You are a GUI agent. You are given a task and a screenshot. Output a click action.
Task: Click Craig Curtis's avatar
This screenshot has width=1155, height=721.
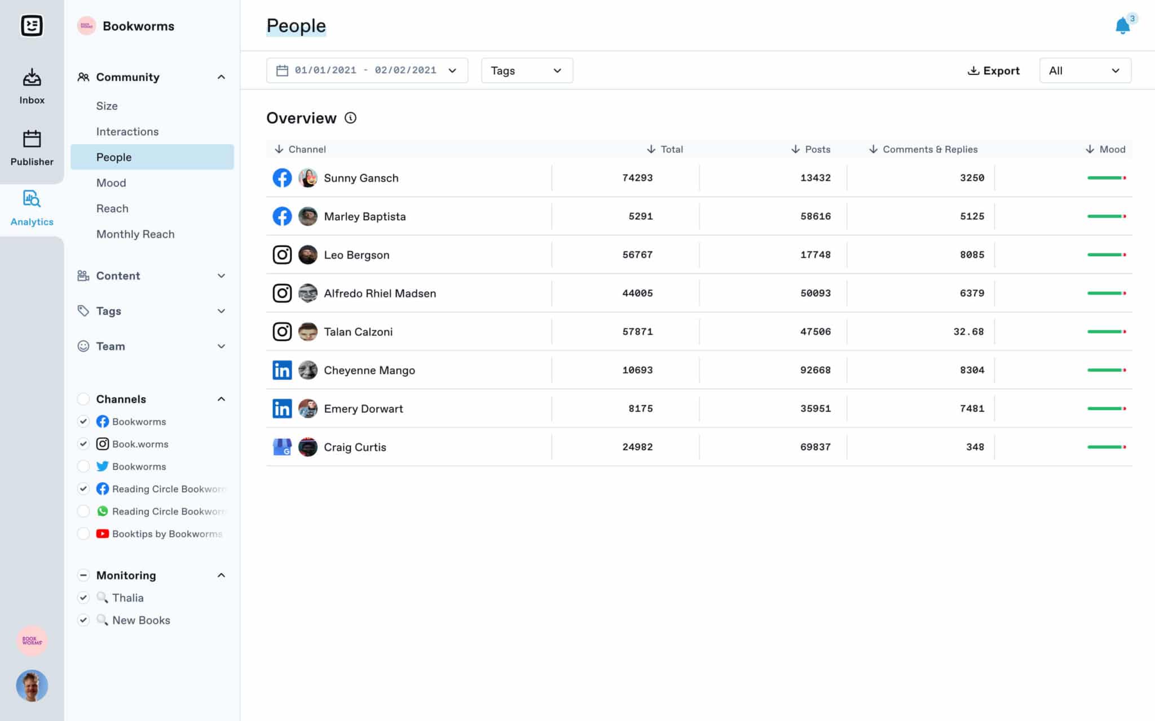308,447
